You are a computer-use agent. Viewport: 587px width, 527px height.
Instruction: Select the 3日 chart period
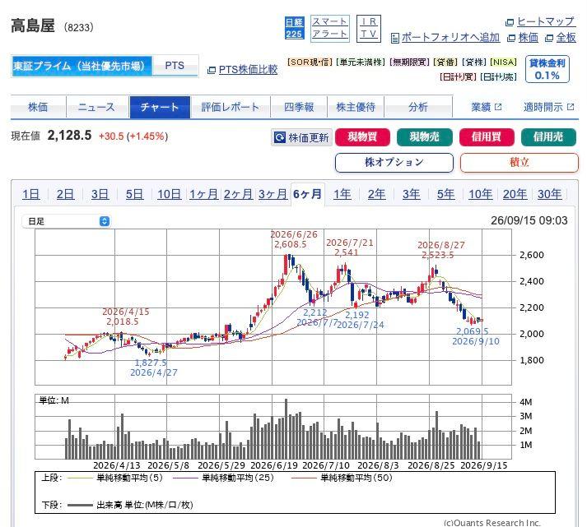point(100,194)
